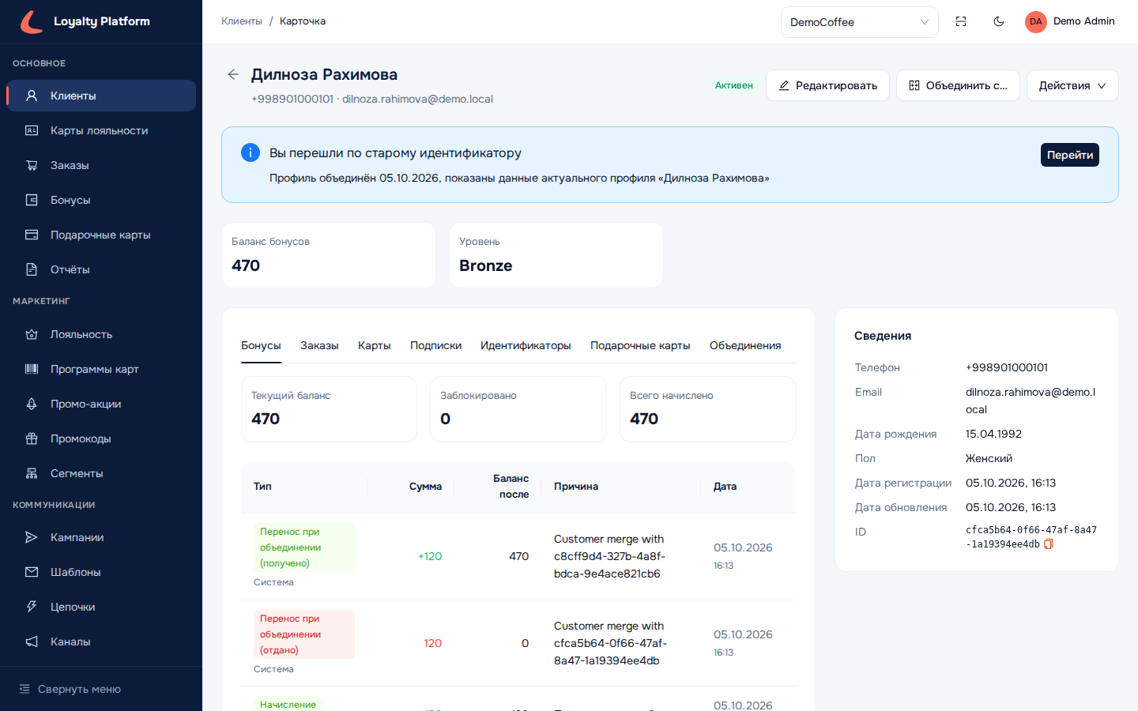This screenshot has width=1138, height=711.
Task: Switch to the Подарочные карты tab
Action: pyautogui.click(x=640, y=345)
